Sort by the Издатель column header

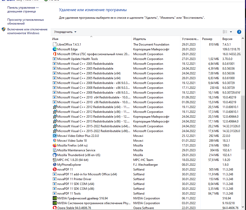click(x=156, y=39)
